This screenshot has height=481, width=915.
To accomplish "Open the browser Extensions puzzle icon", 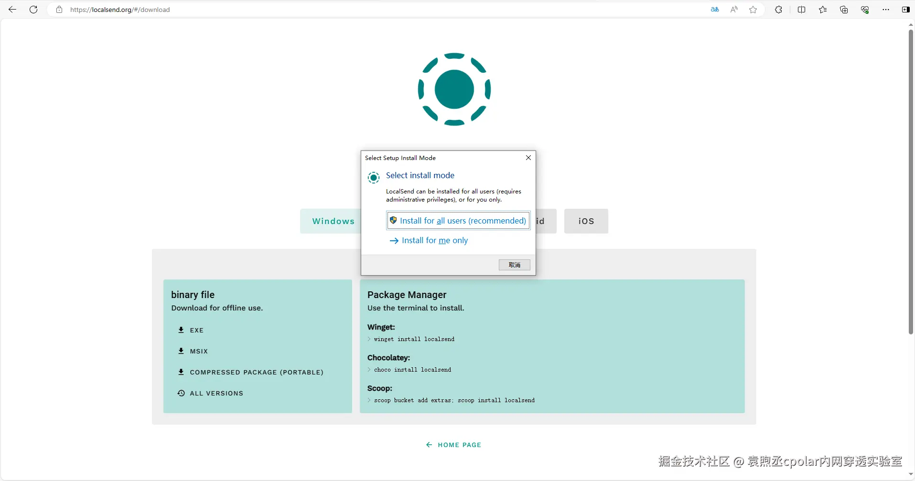I will (x=778, y=10).
